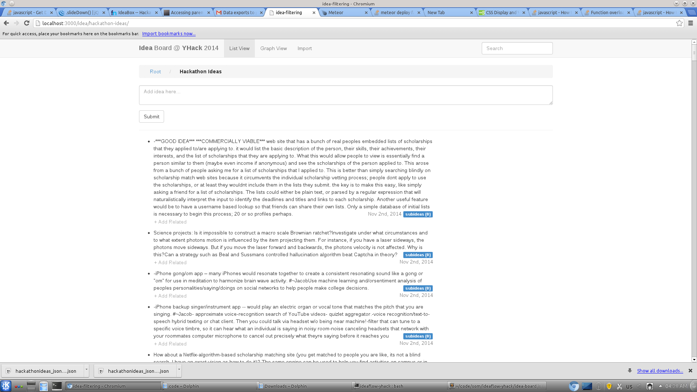Viewport: 697px width, 392px height.
Task: Follow the Root breadcrumb link
Action: coord(155,72)
